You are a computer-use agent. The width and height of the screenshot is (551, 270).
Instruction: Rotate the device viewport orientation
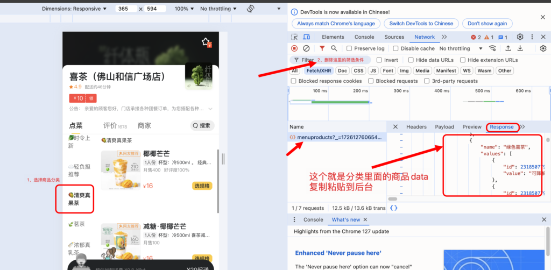250,9
